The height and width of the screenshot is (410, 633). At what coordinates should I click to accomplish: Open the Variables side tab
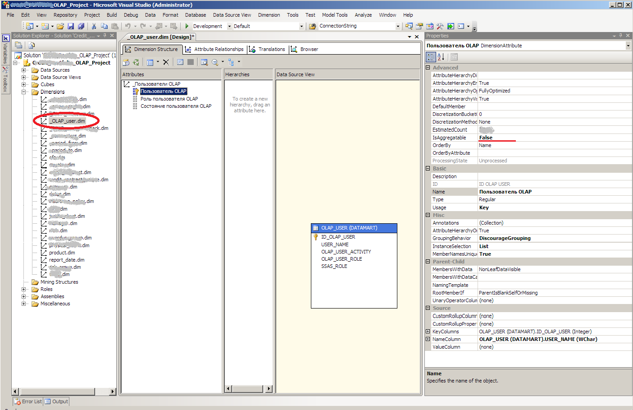(x=5, y=50)
